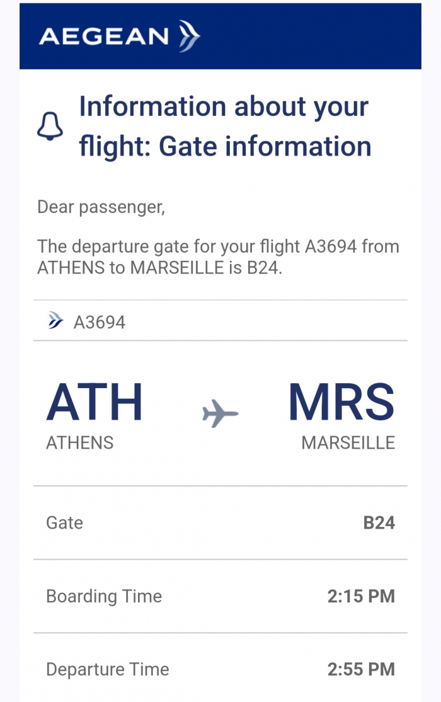Select the 2:55 PM departure time
The image size is (441, 702).
[x=361, y=669]
